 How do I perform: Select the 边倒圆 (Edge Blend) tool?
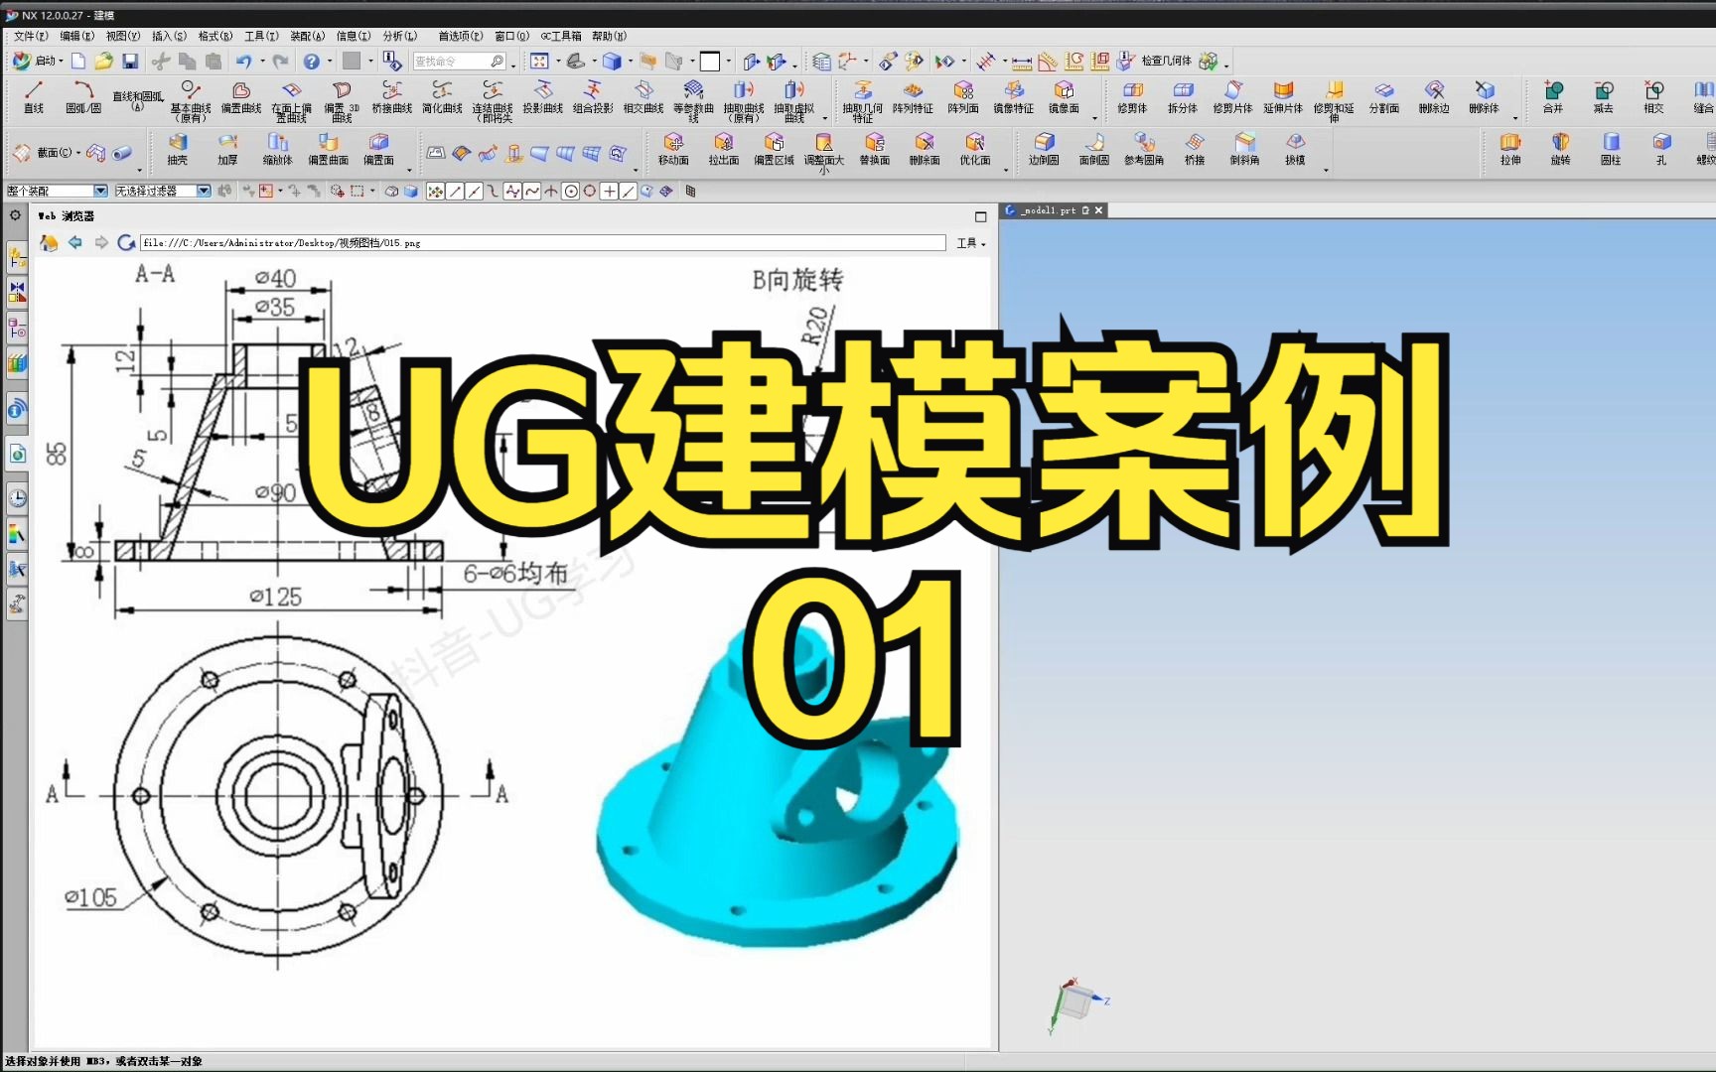point(1044,149)
